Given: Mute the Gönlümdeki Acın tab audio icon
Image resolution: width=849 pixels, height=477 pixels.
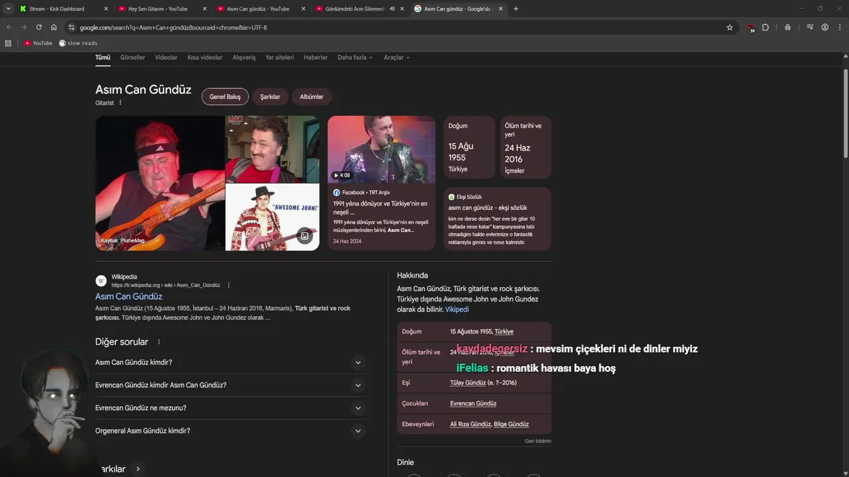Looking at the screenshot, I should click(392, 9).
